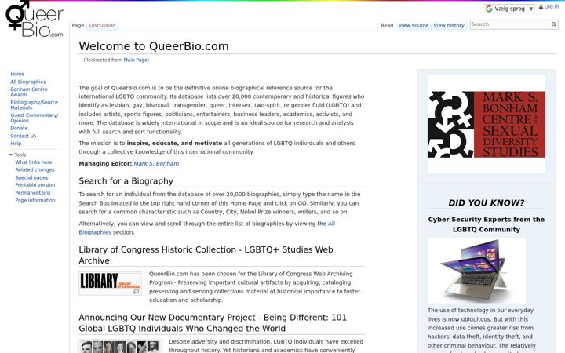Open Page information link
565x353 pixels.
pos(35,200)
